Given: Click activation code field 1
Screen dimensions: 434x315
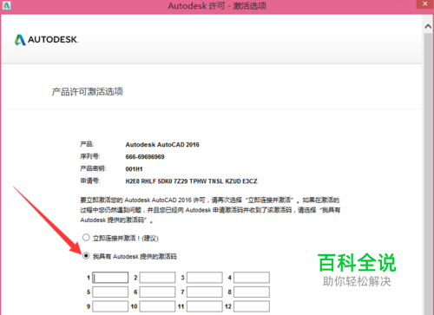Looking at the screenshot, I should pyautogui.click(x=110, y=278).
